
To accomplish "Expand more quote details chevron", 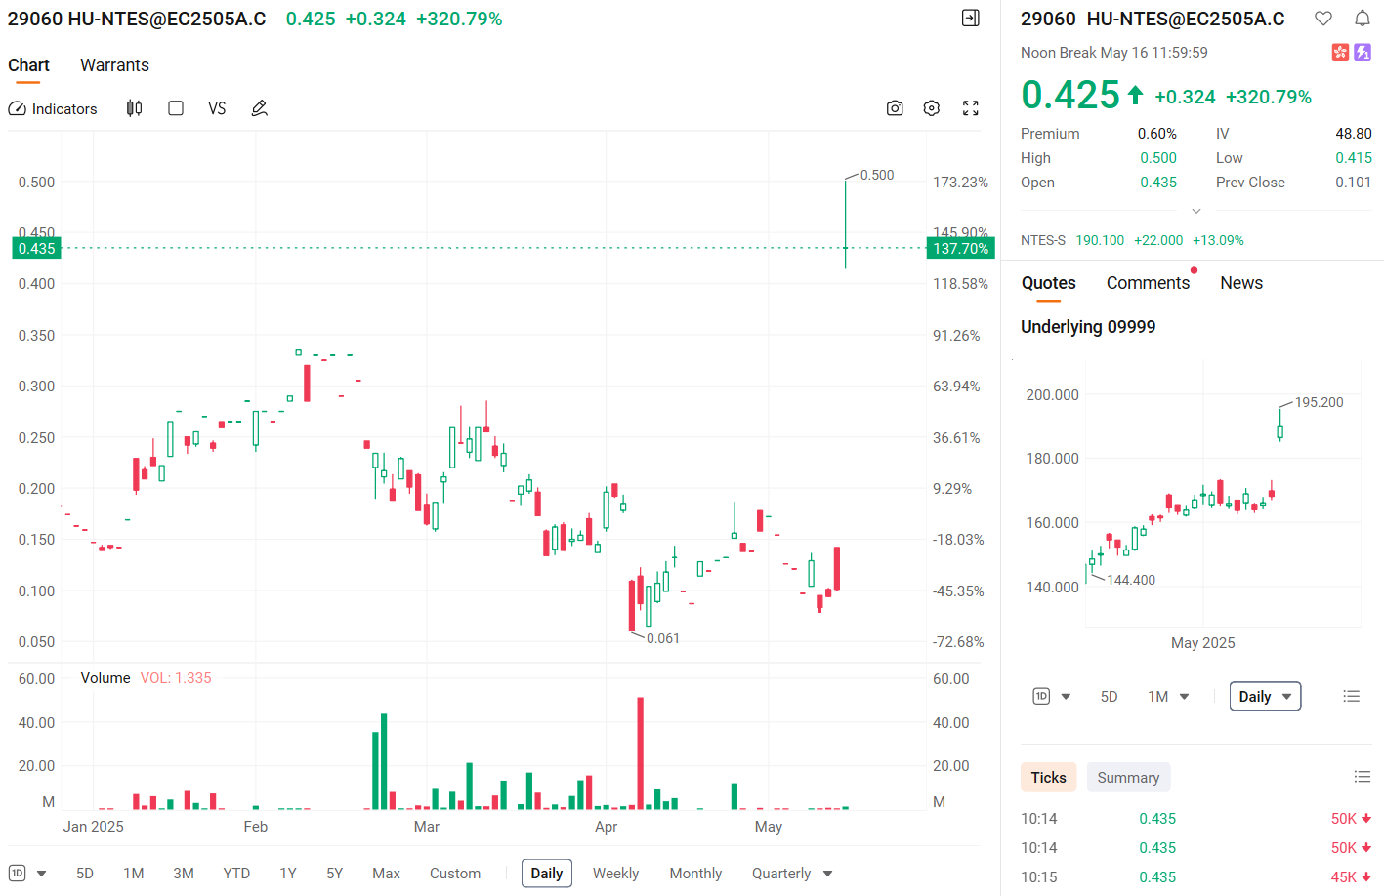I will (1196, 211).
